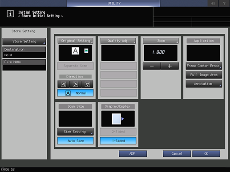Click the Direction label
The image size is (230, 172).
[x=75, y=77]
